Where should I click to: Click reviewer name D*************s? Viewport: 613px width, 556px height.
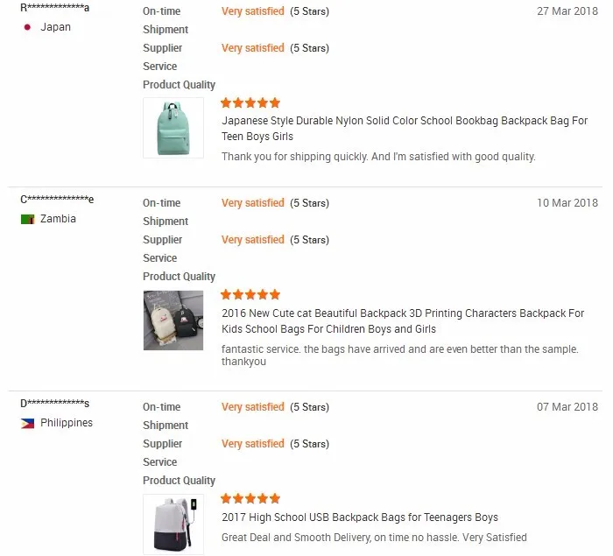pos(54,404)
